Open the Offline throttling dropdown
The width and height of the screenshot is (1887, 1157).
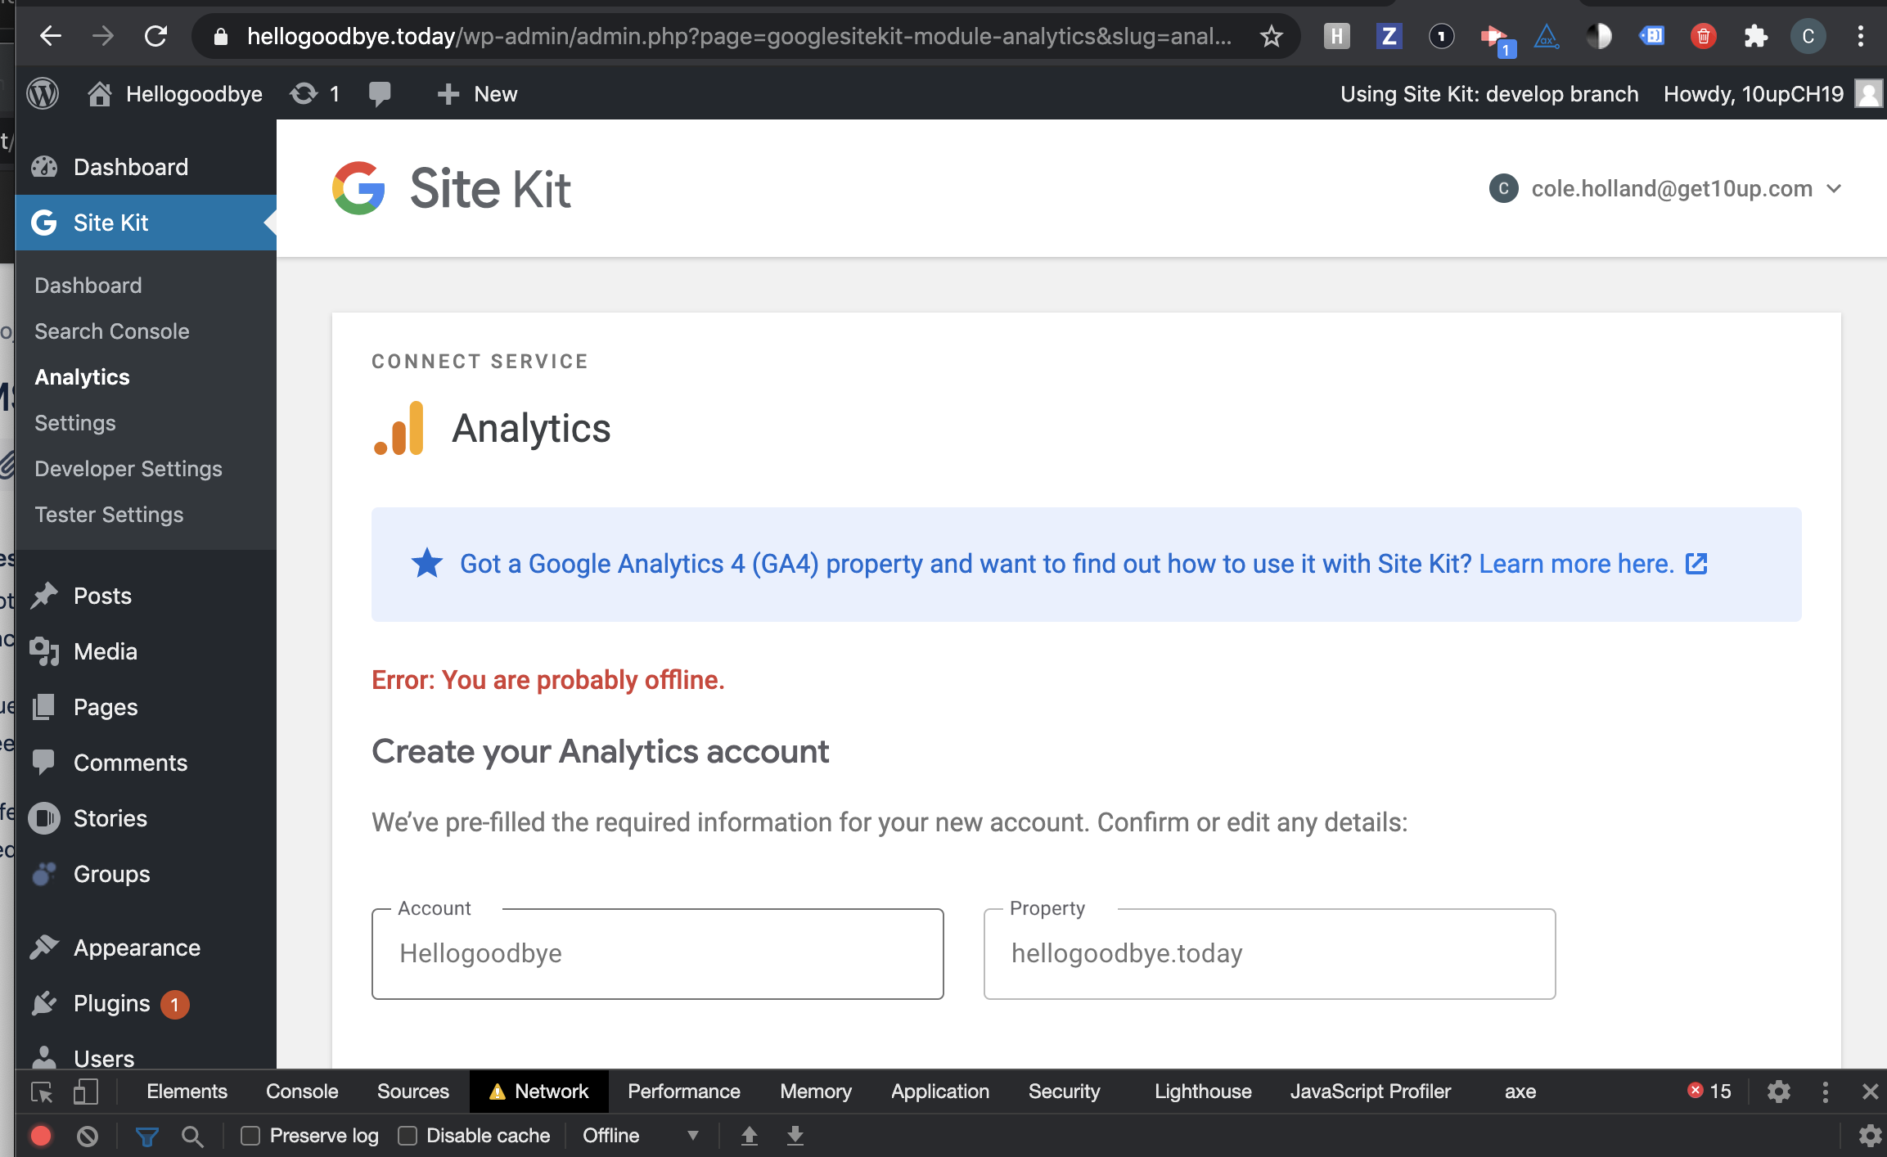(641, 1136)
